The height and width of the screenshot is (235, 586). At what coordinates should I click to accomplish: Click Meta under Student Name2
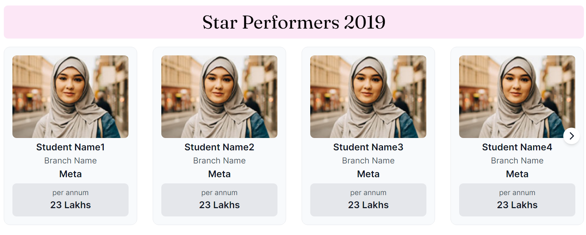pos(219,174)
